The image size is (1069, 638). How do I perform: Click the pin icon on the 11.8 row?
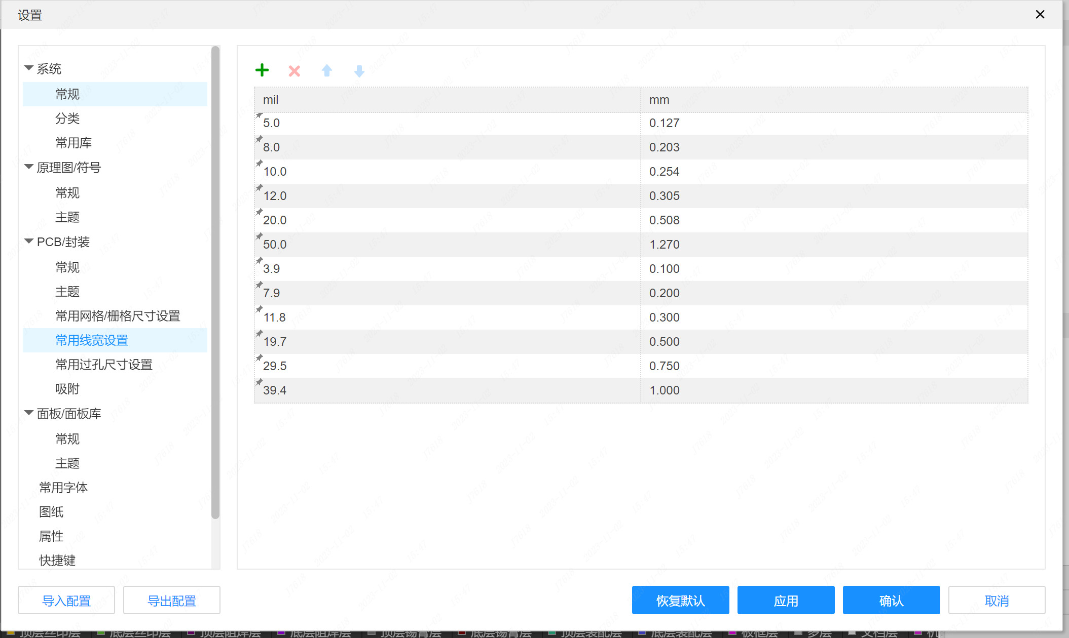(x=259, y=309)
